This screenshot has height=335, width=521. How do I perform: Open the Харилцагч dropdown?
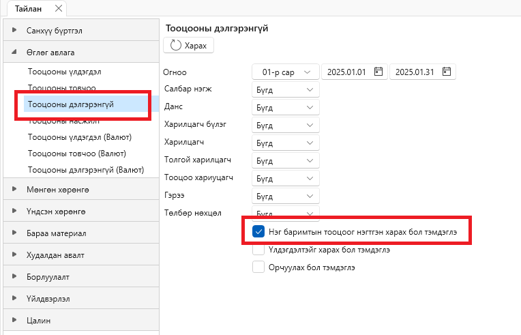(x=286, y=143)
